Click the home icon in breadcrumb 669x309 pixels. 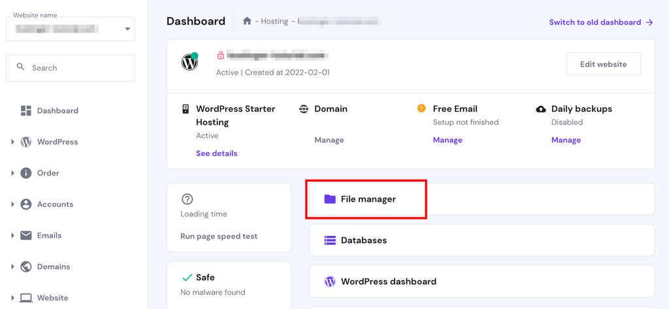tap(247, 21)
